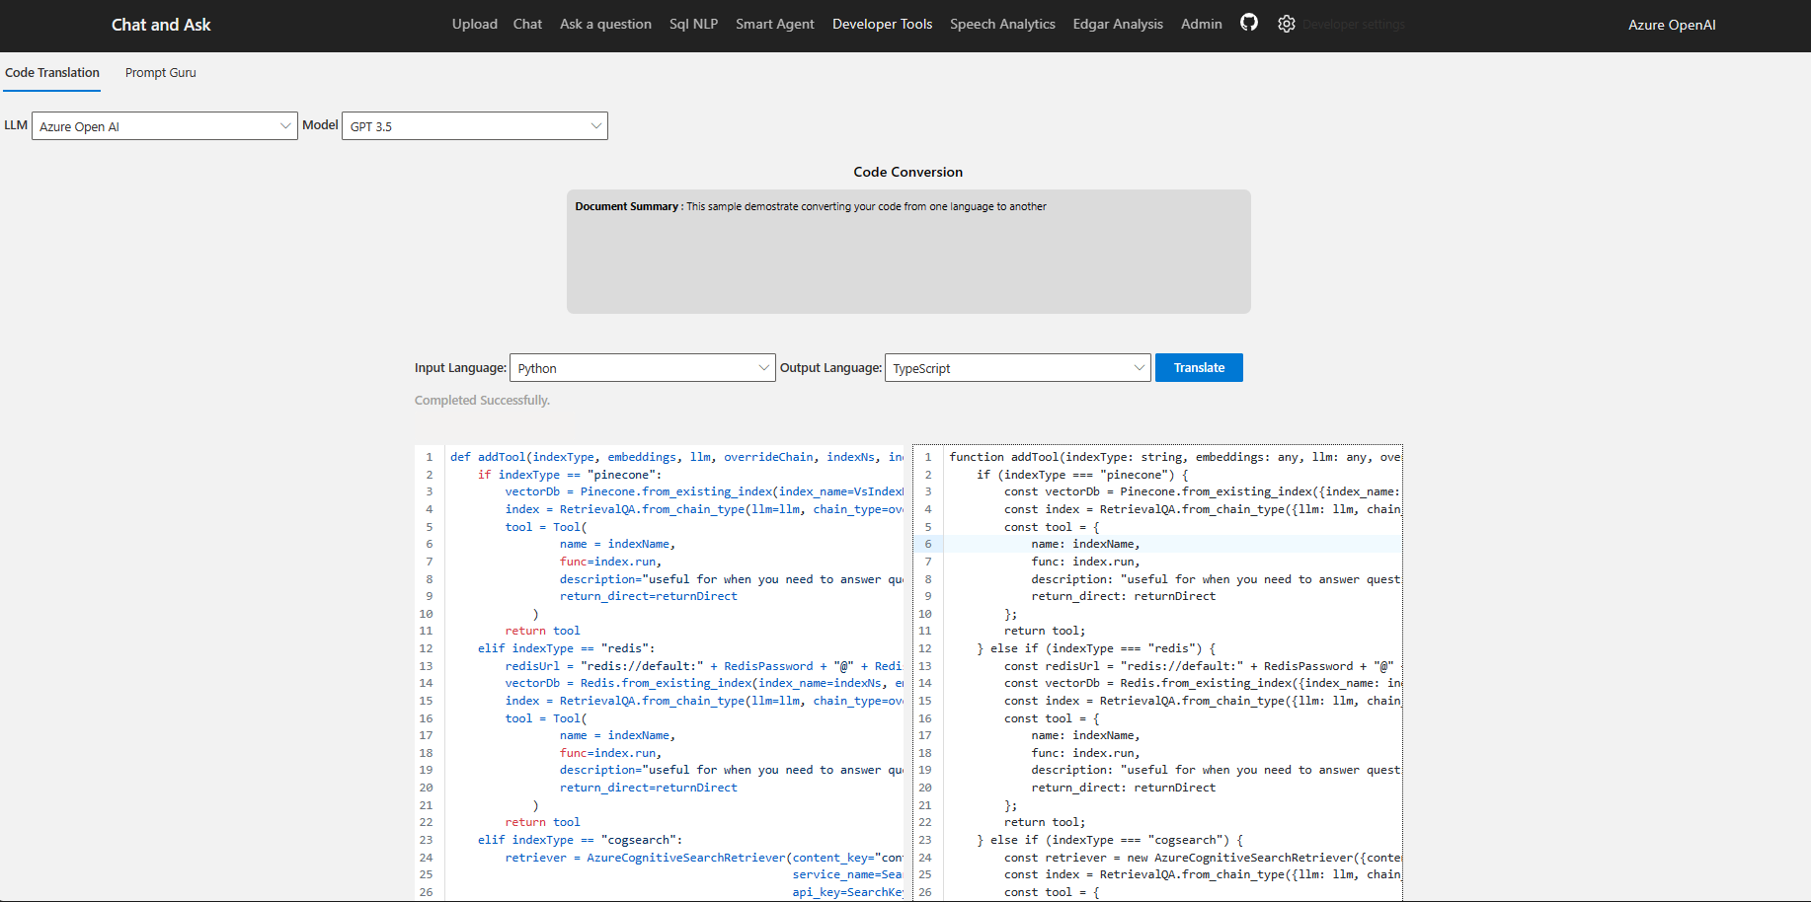Image resolution: width=1811 pixels, height=902 pixels.
Task: Select Developer Tools in navigation
Action: pos(882,24)
